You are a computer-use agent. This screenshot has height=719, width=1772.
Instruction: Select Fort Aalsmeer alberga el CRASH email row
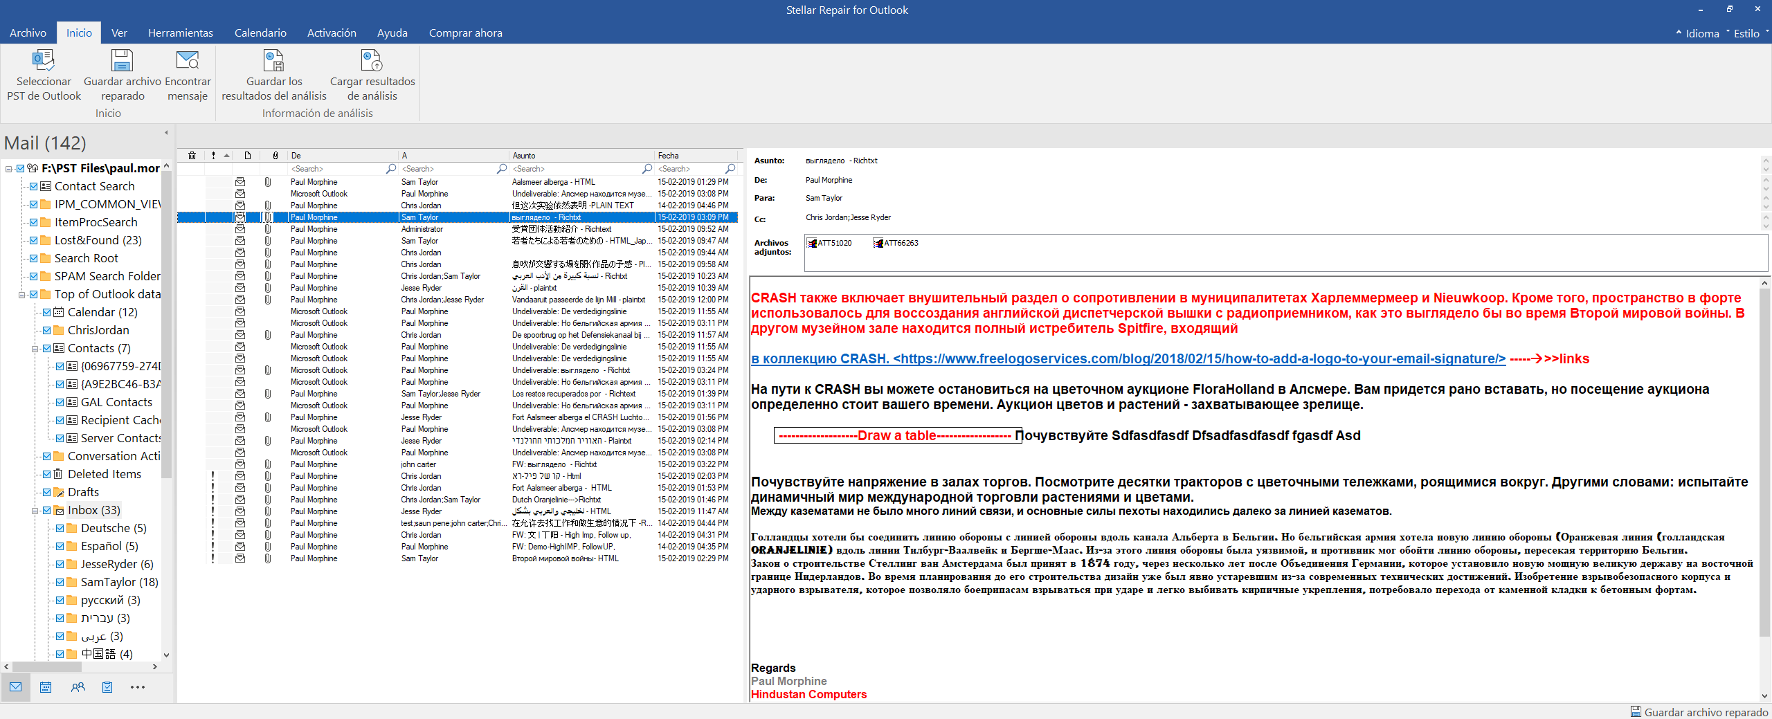(457, 417)
